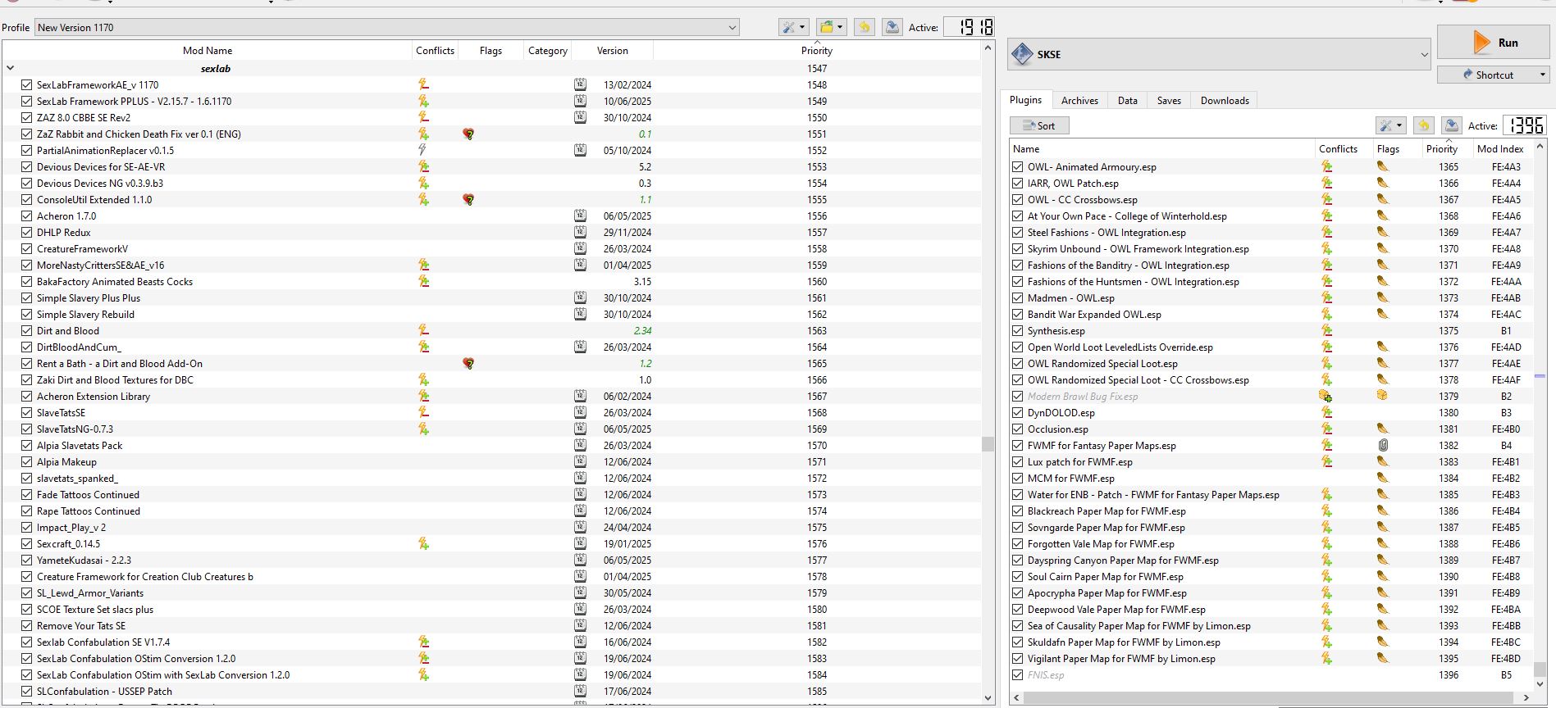The width and height of the screenshot is (1556, 708).
Task: Uncheck Lux patch for FWMF.esp plugin
Action: coord(1017,461)
